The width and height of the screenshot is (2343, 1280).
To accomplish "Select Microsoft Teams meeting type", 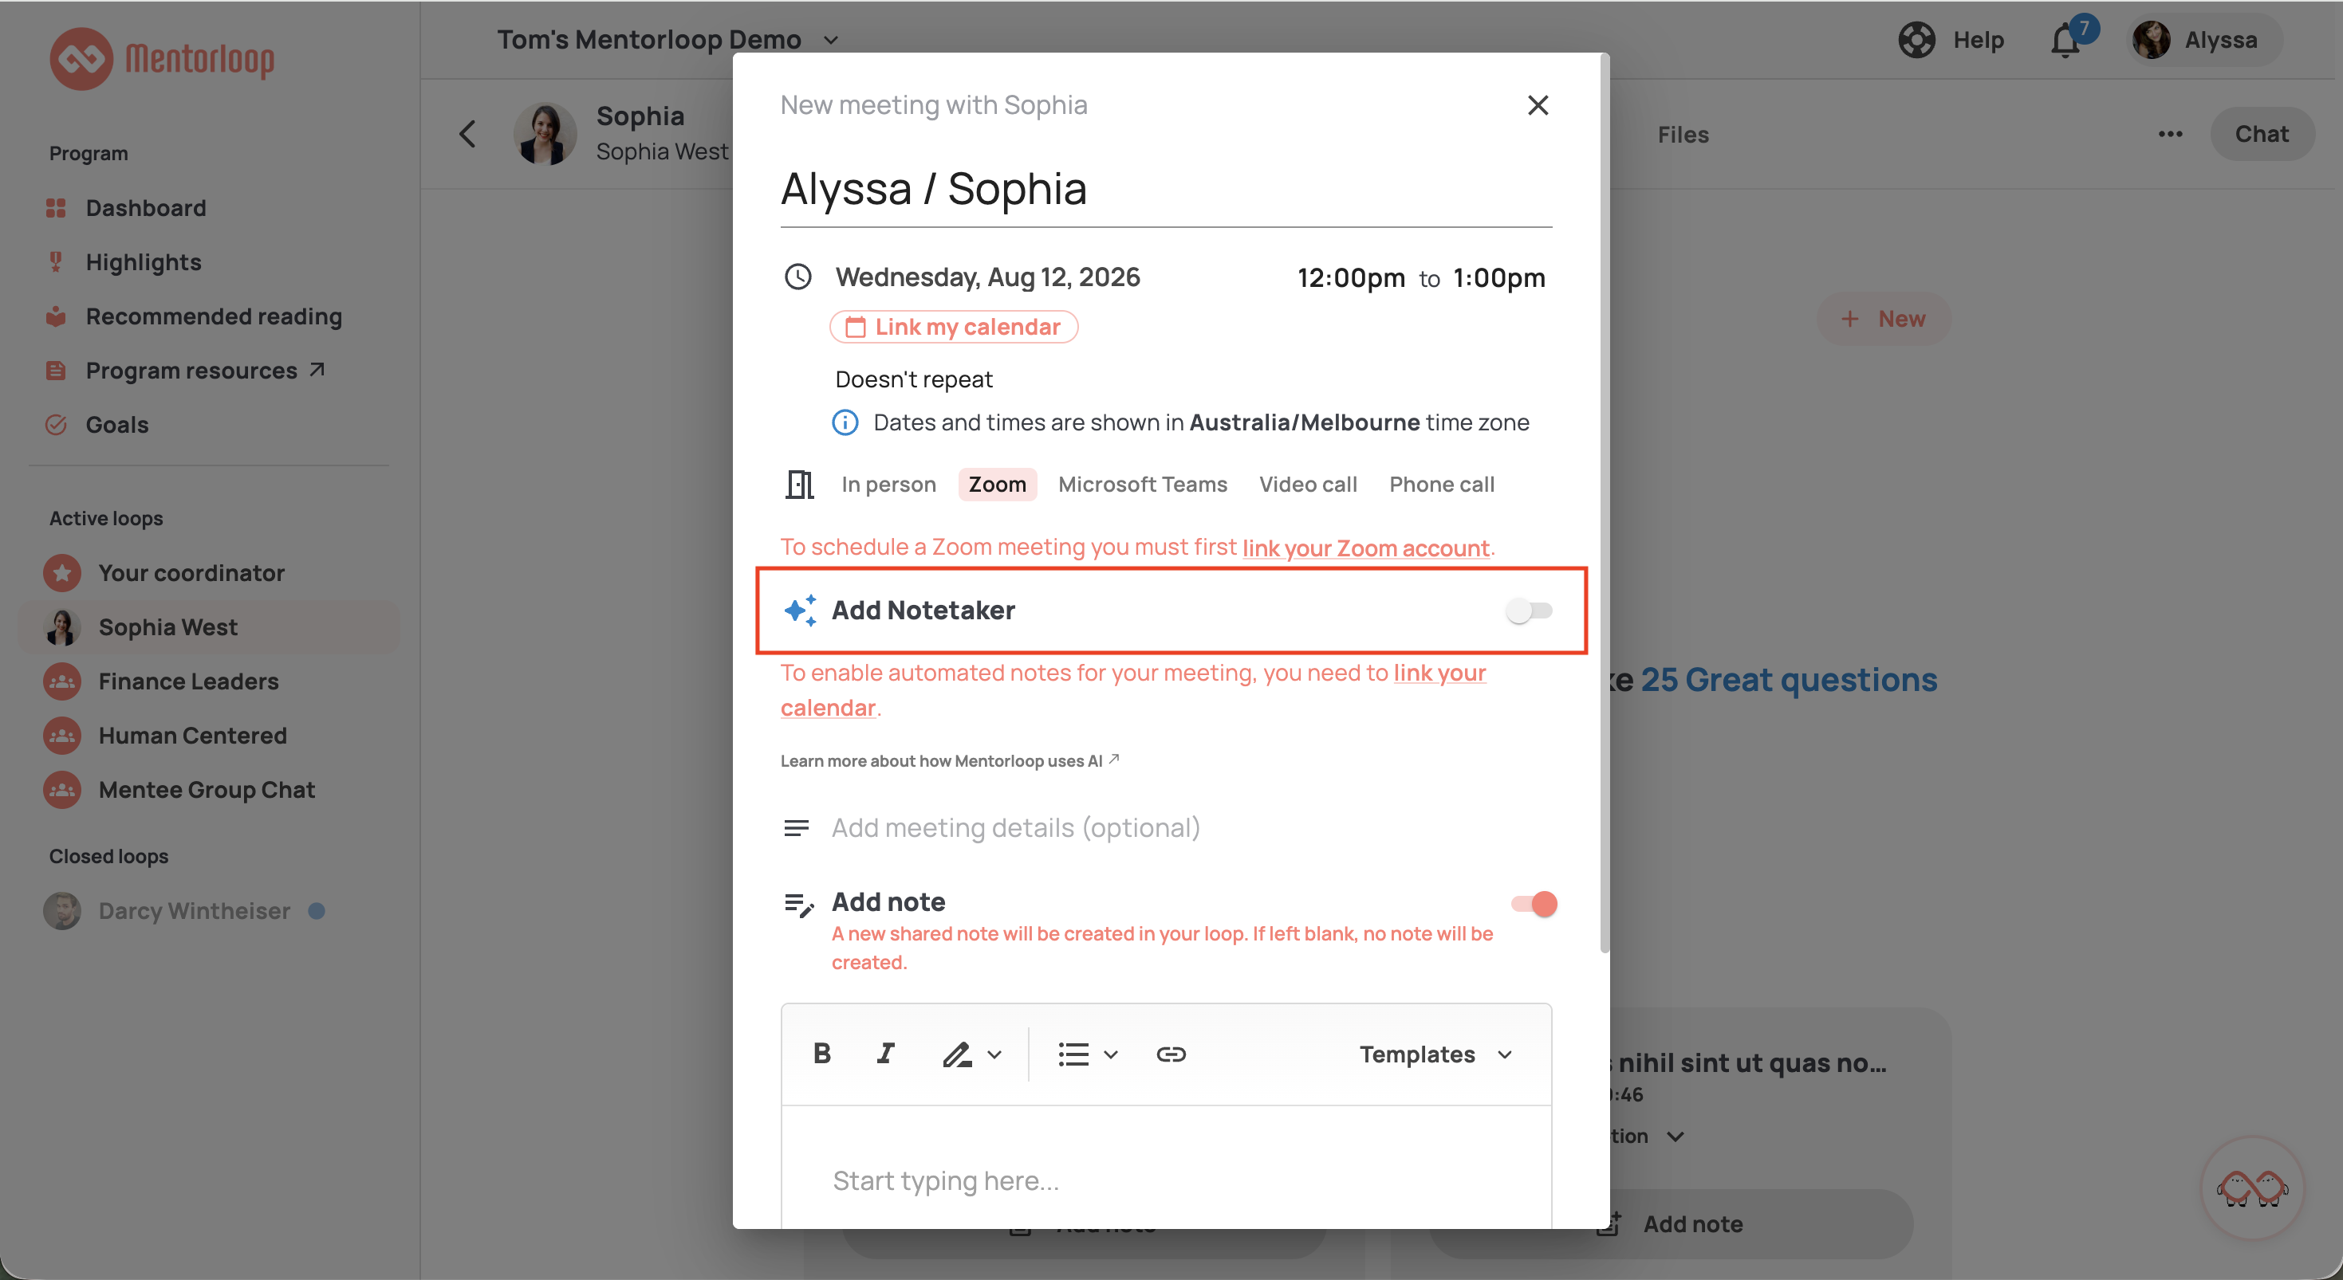I will (1143, 485).
